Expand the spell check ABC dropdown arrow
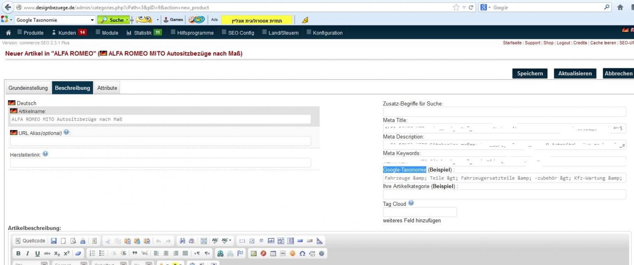The width and height of the screenshot is (634, 265). tap(230, 241)
